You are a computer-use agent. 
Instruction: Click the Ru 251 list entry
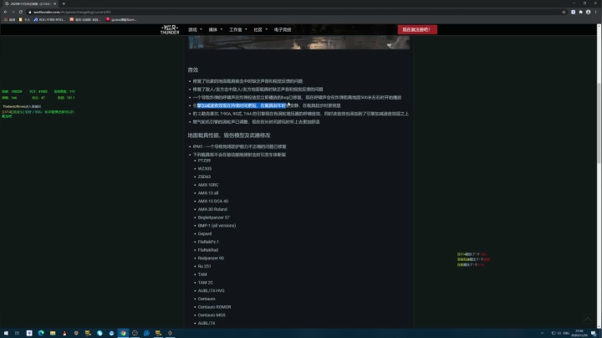tap(204, 266)
